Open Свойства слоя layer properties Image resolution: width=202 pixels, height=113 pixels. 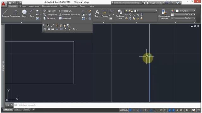120,14
